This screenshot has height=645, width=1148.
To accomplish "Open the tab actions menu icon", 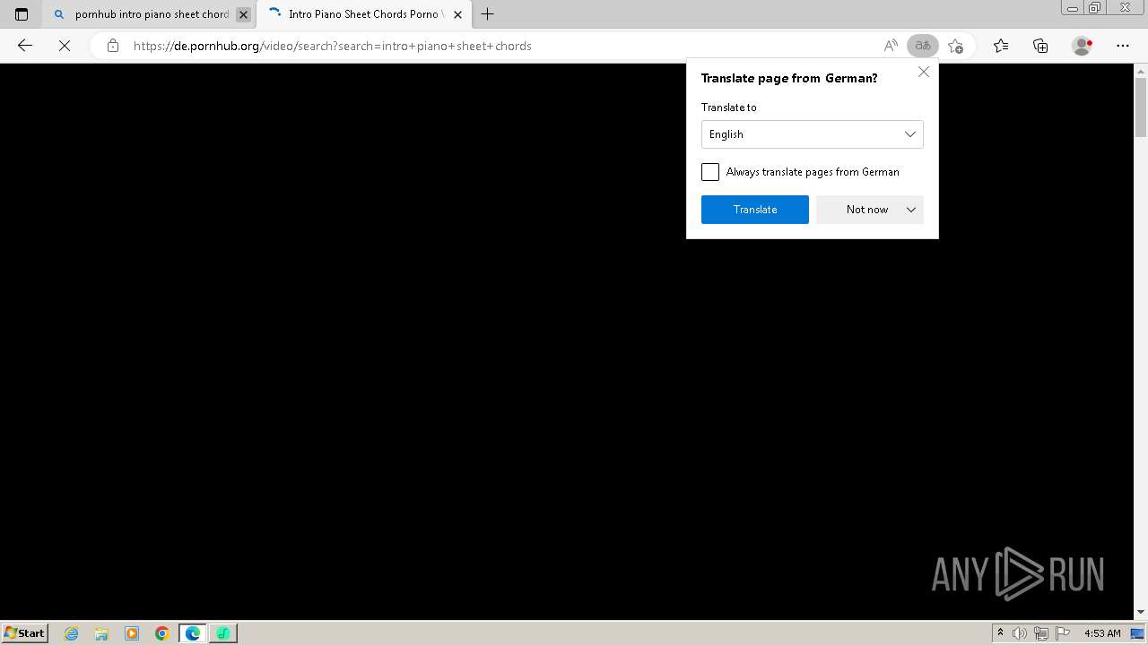I will [x=22, y=14].
